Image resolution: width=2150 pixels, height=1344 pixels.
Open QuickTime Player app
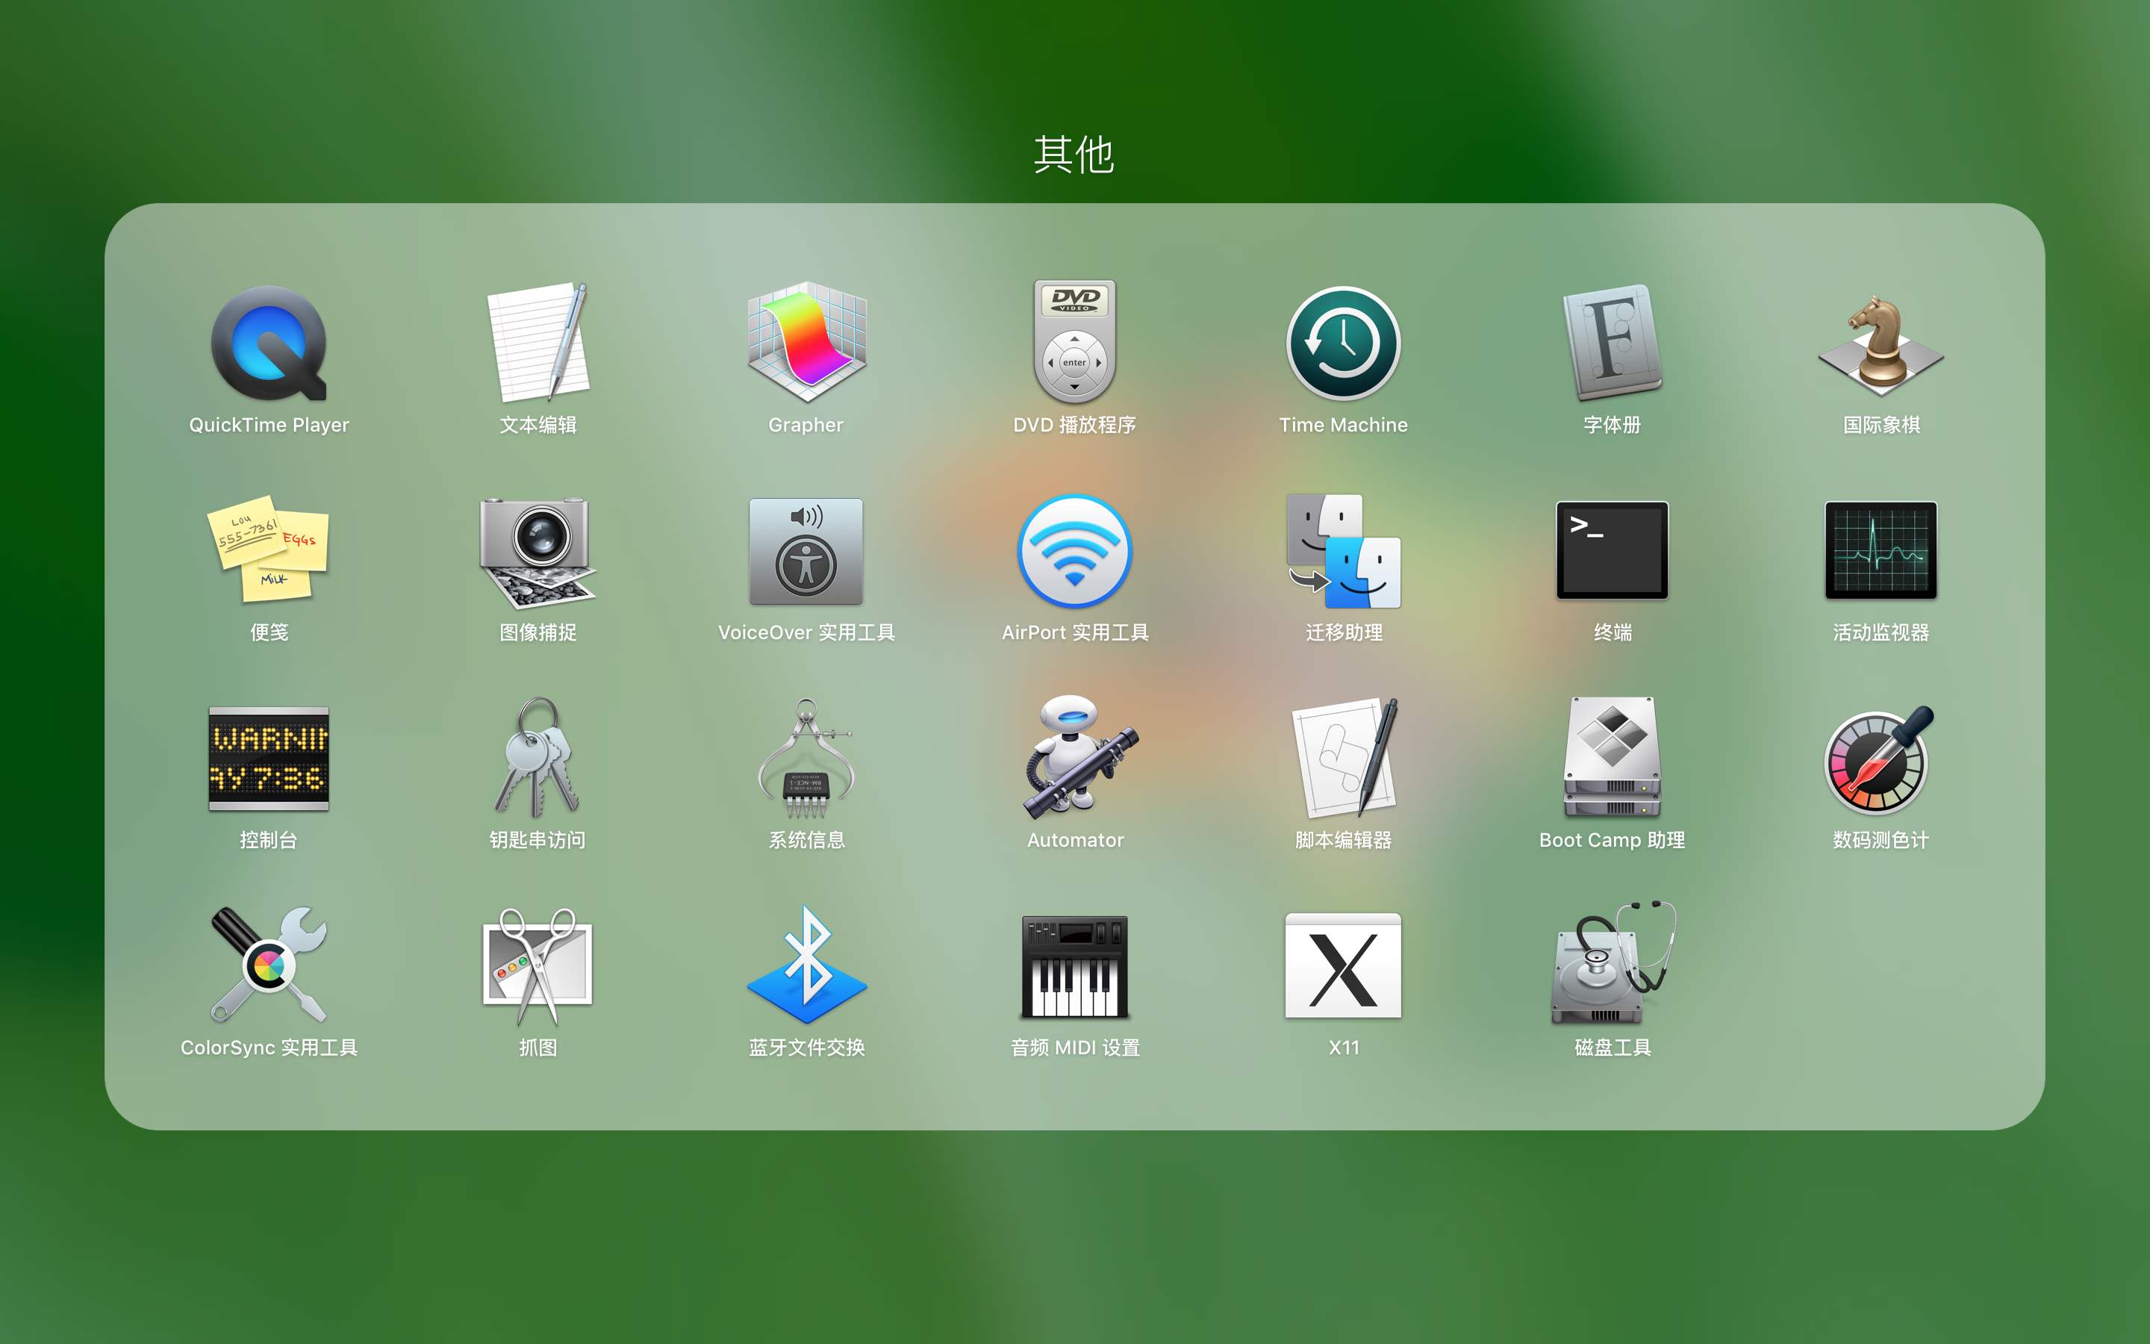268,343
